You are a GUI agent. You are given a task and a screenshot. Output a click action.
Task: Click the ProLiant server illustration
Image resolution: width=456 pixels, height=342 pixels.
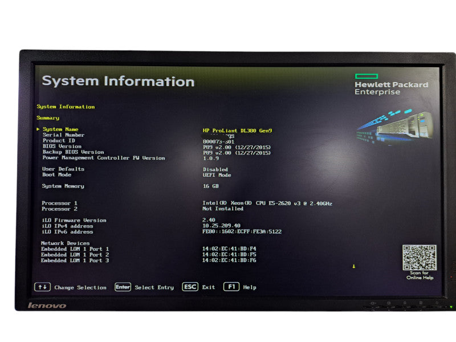click(x=395, y=127)
